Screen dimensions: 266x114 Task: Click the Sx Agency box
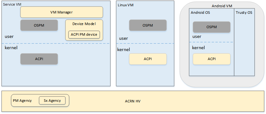pyautogui.click(x=52, y=101)
